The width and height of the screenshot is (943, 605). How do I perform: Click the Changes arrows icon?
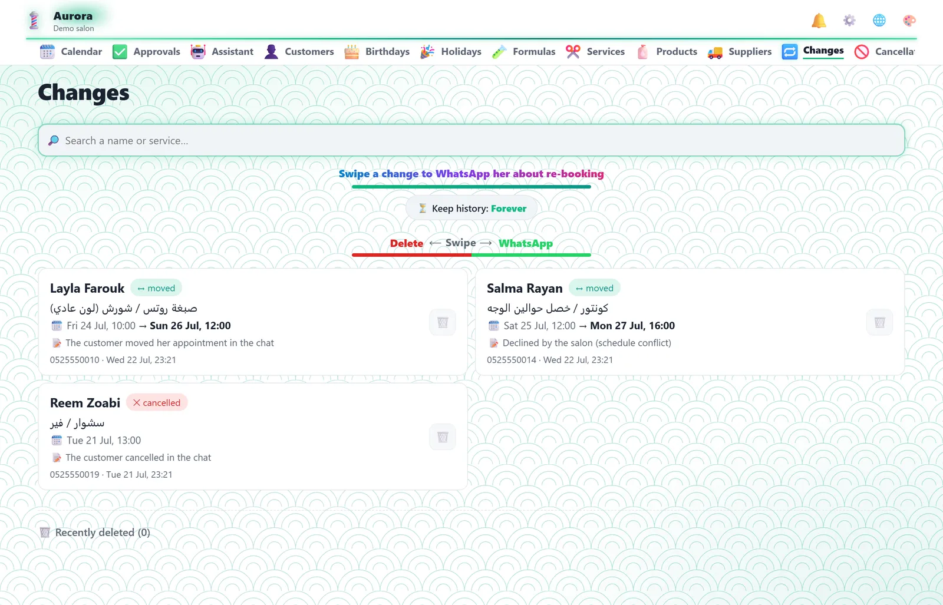coord(790,52)
